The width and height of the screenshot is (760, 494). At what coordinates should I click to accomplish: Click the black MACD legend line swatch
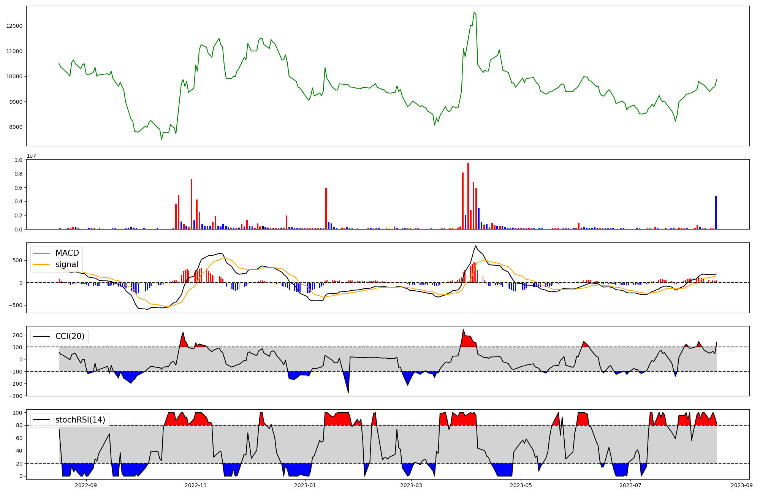42,253
